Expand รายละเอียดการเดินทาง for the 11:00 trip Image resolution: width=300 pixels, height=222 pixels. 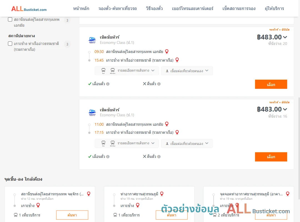click(x=127, y=143)
